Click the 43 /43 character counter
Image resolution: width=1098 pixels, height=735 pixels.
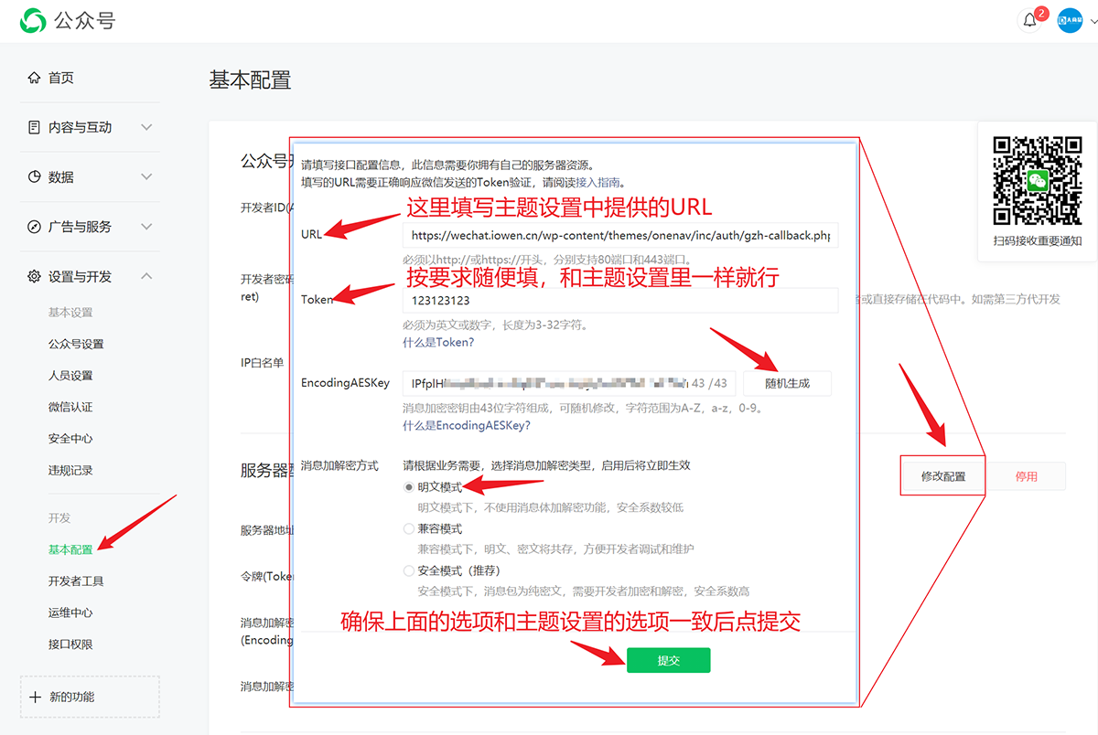click(x=710, y=383)
